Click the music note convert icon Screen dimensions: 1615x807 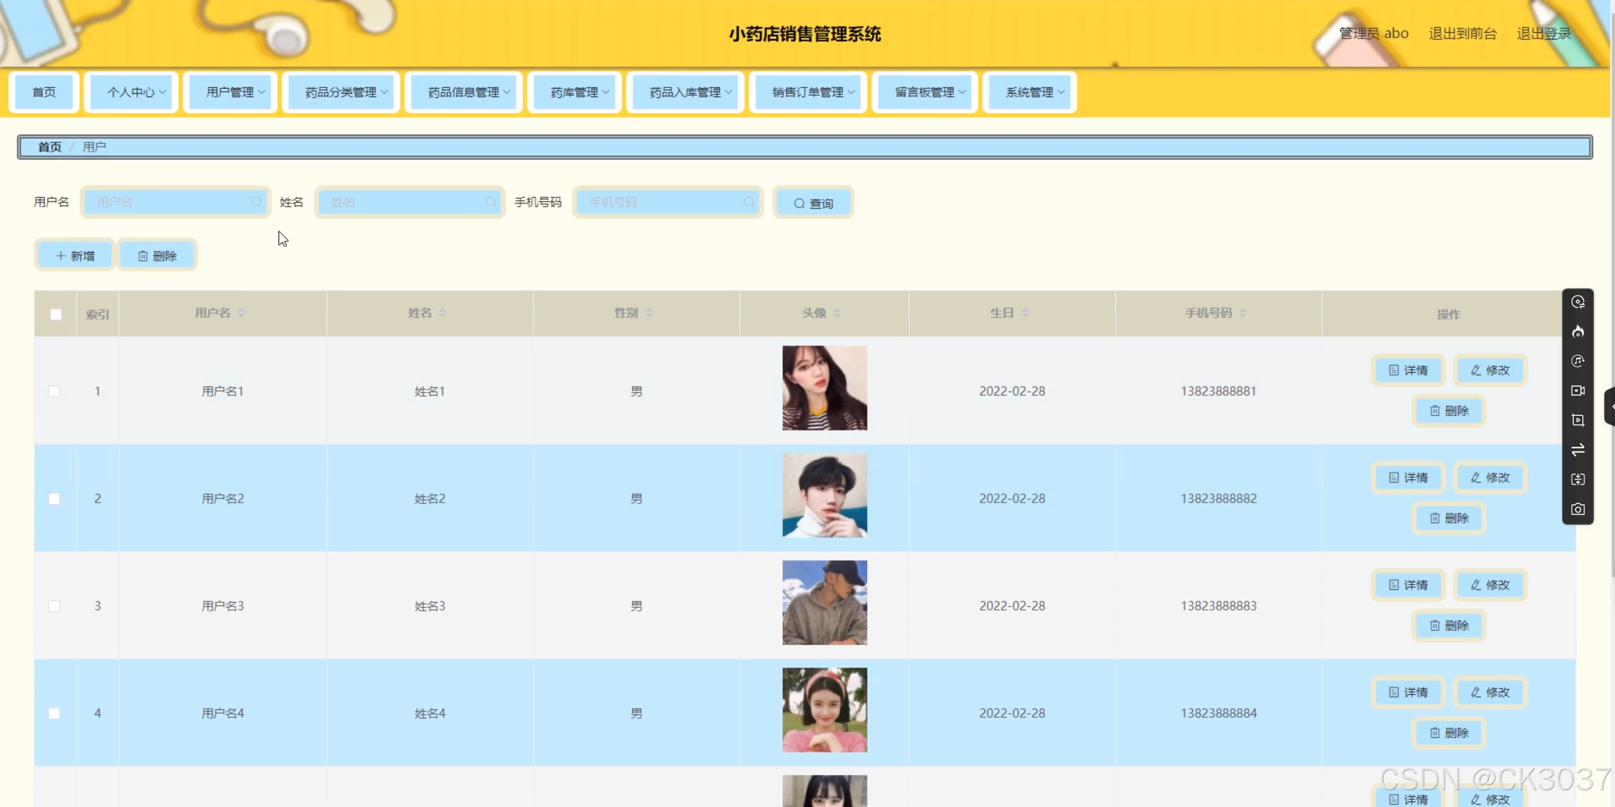click(x=1577, y=361)
